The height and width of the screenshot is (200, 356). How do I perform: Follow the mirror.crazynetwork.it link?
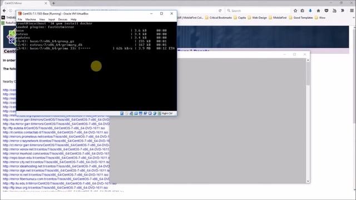pos(56,141)
